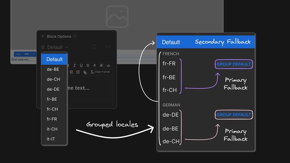Insert a code block with the </> toolbar icon
The image size is (290, 163).
(108, 66)
